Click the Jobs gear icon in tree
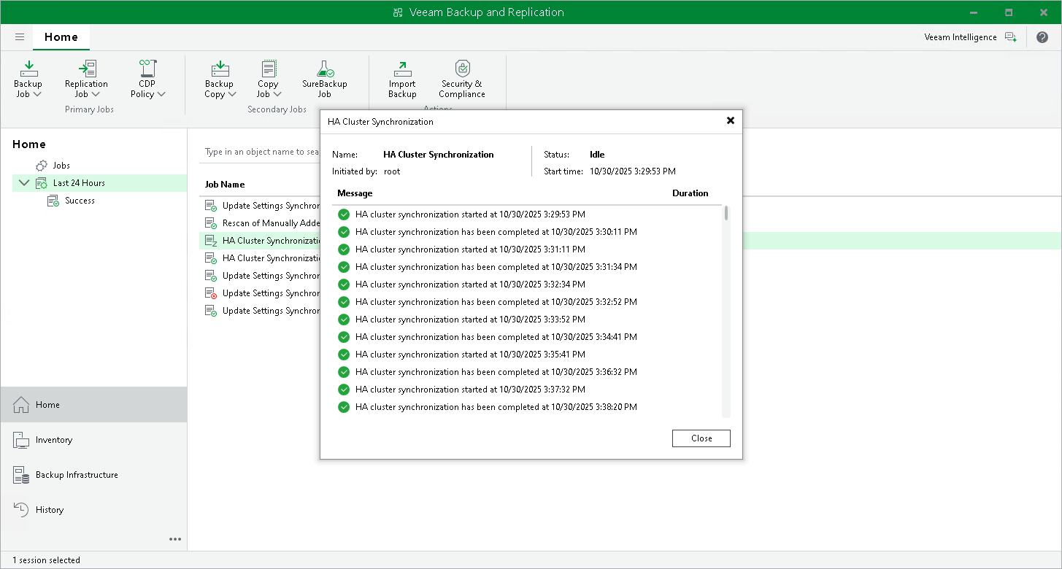1062x569 pixels. 42,166
